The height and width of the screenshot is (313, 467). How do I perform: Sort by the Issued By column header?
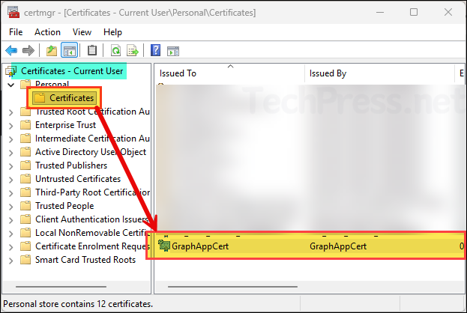379,73
